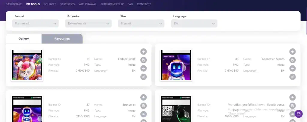Expand the Extension all dropdown
Screen dimensions: 307x122
coord(88,23)
